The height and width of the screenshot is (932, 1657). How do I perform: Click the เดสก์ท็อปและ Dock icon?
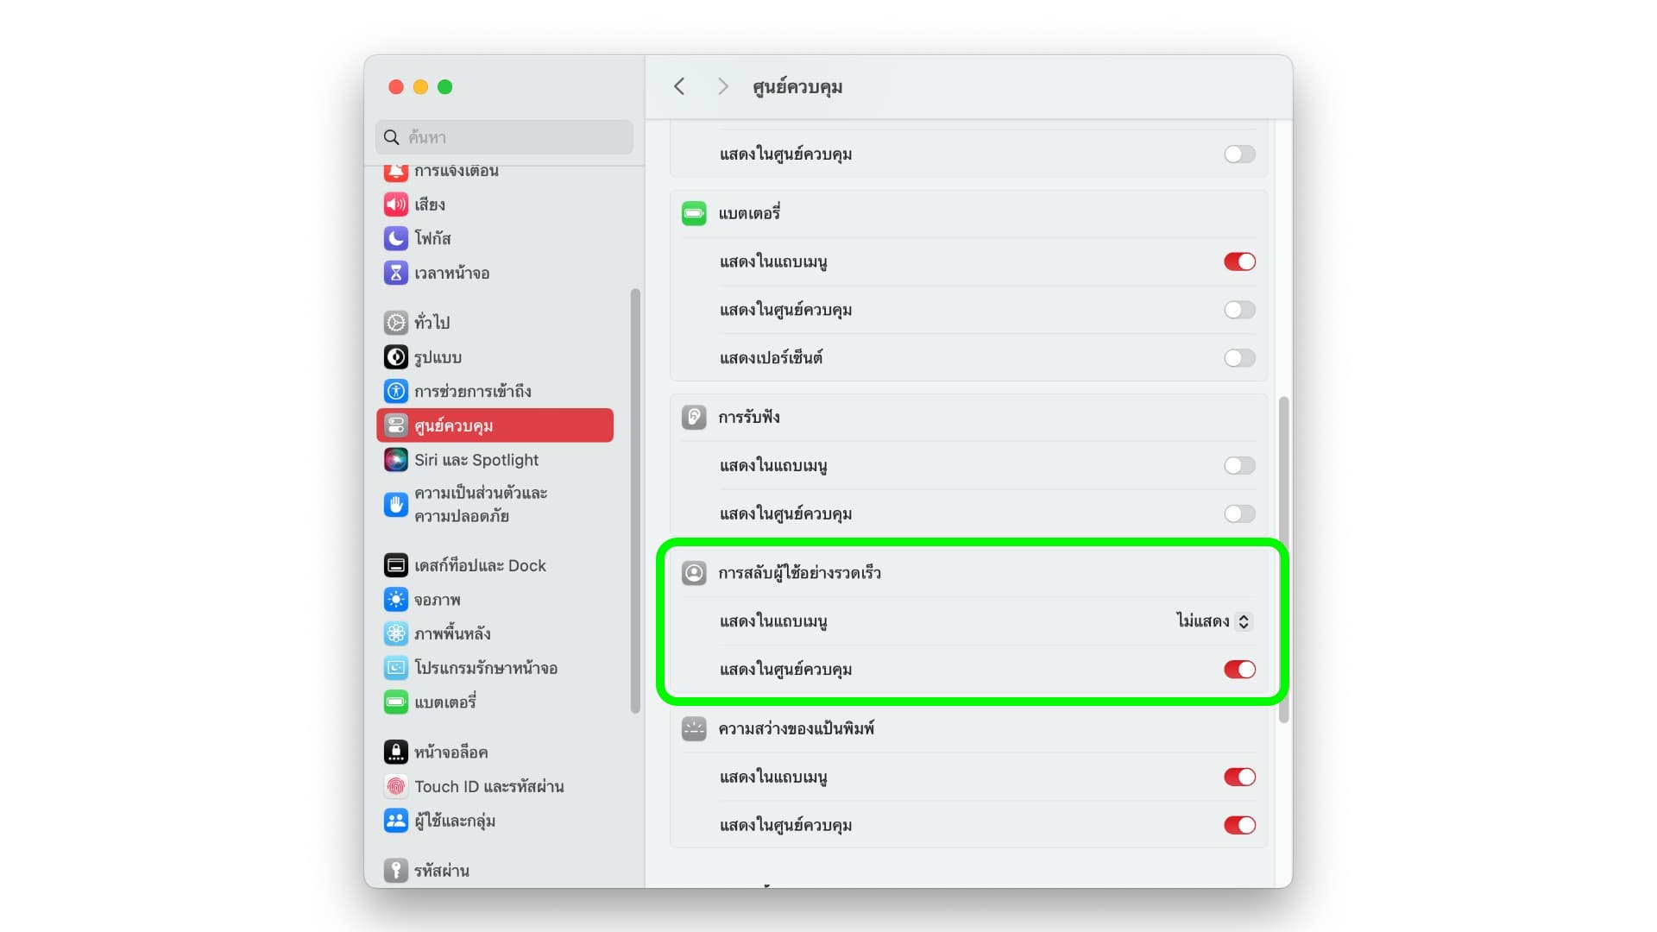coord(395,565)
